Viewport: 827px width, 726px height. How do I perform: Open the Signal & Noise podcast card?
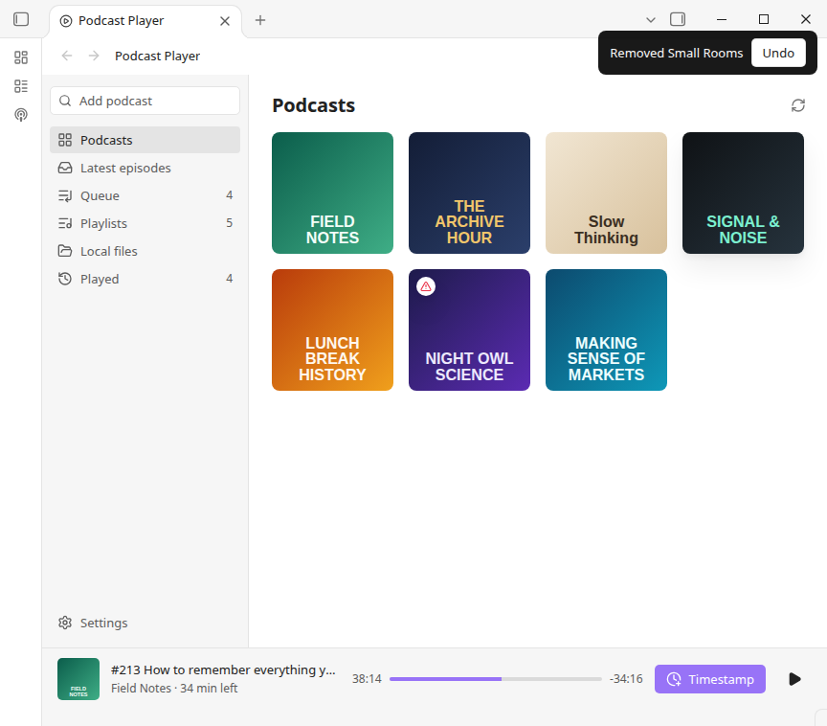pyautogui.click(x=743, y=193)
